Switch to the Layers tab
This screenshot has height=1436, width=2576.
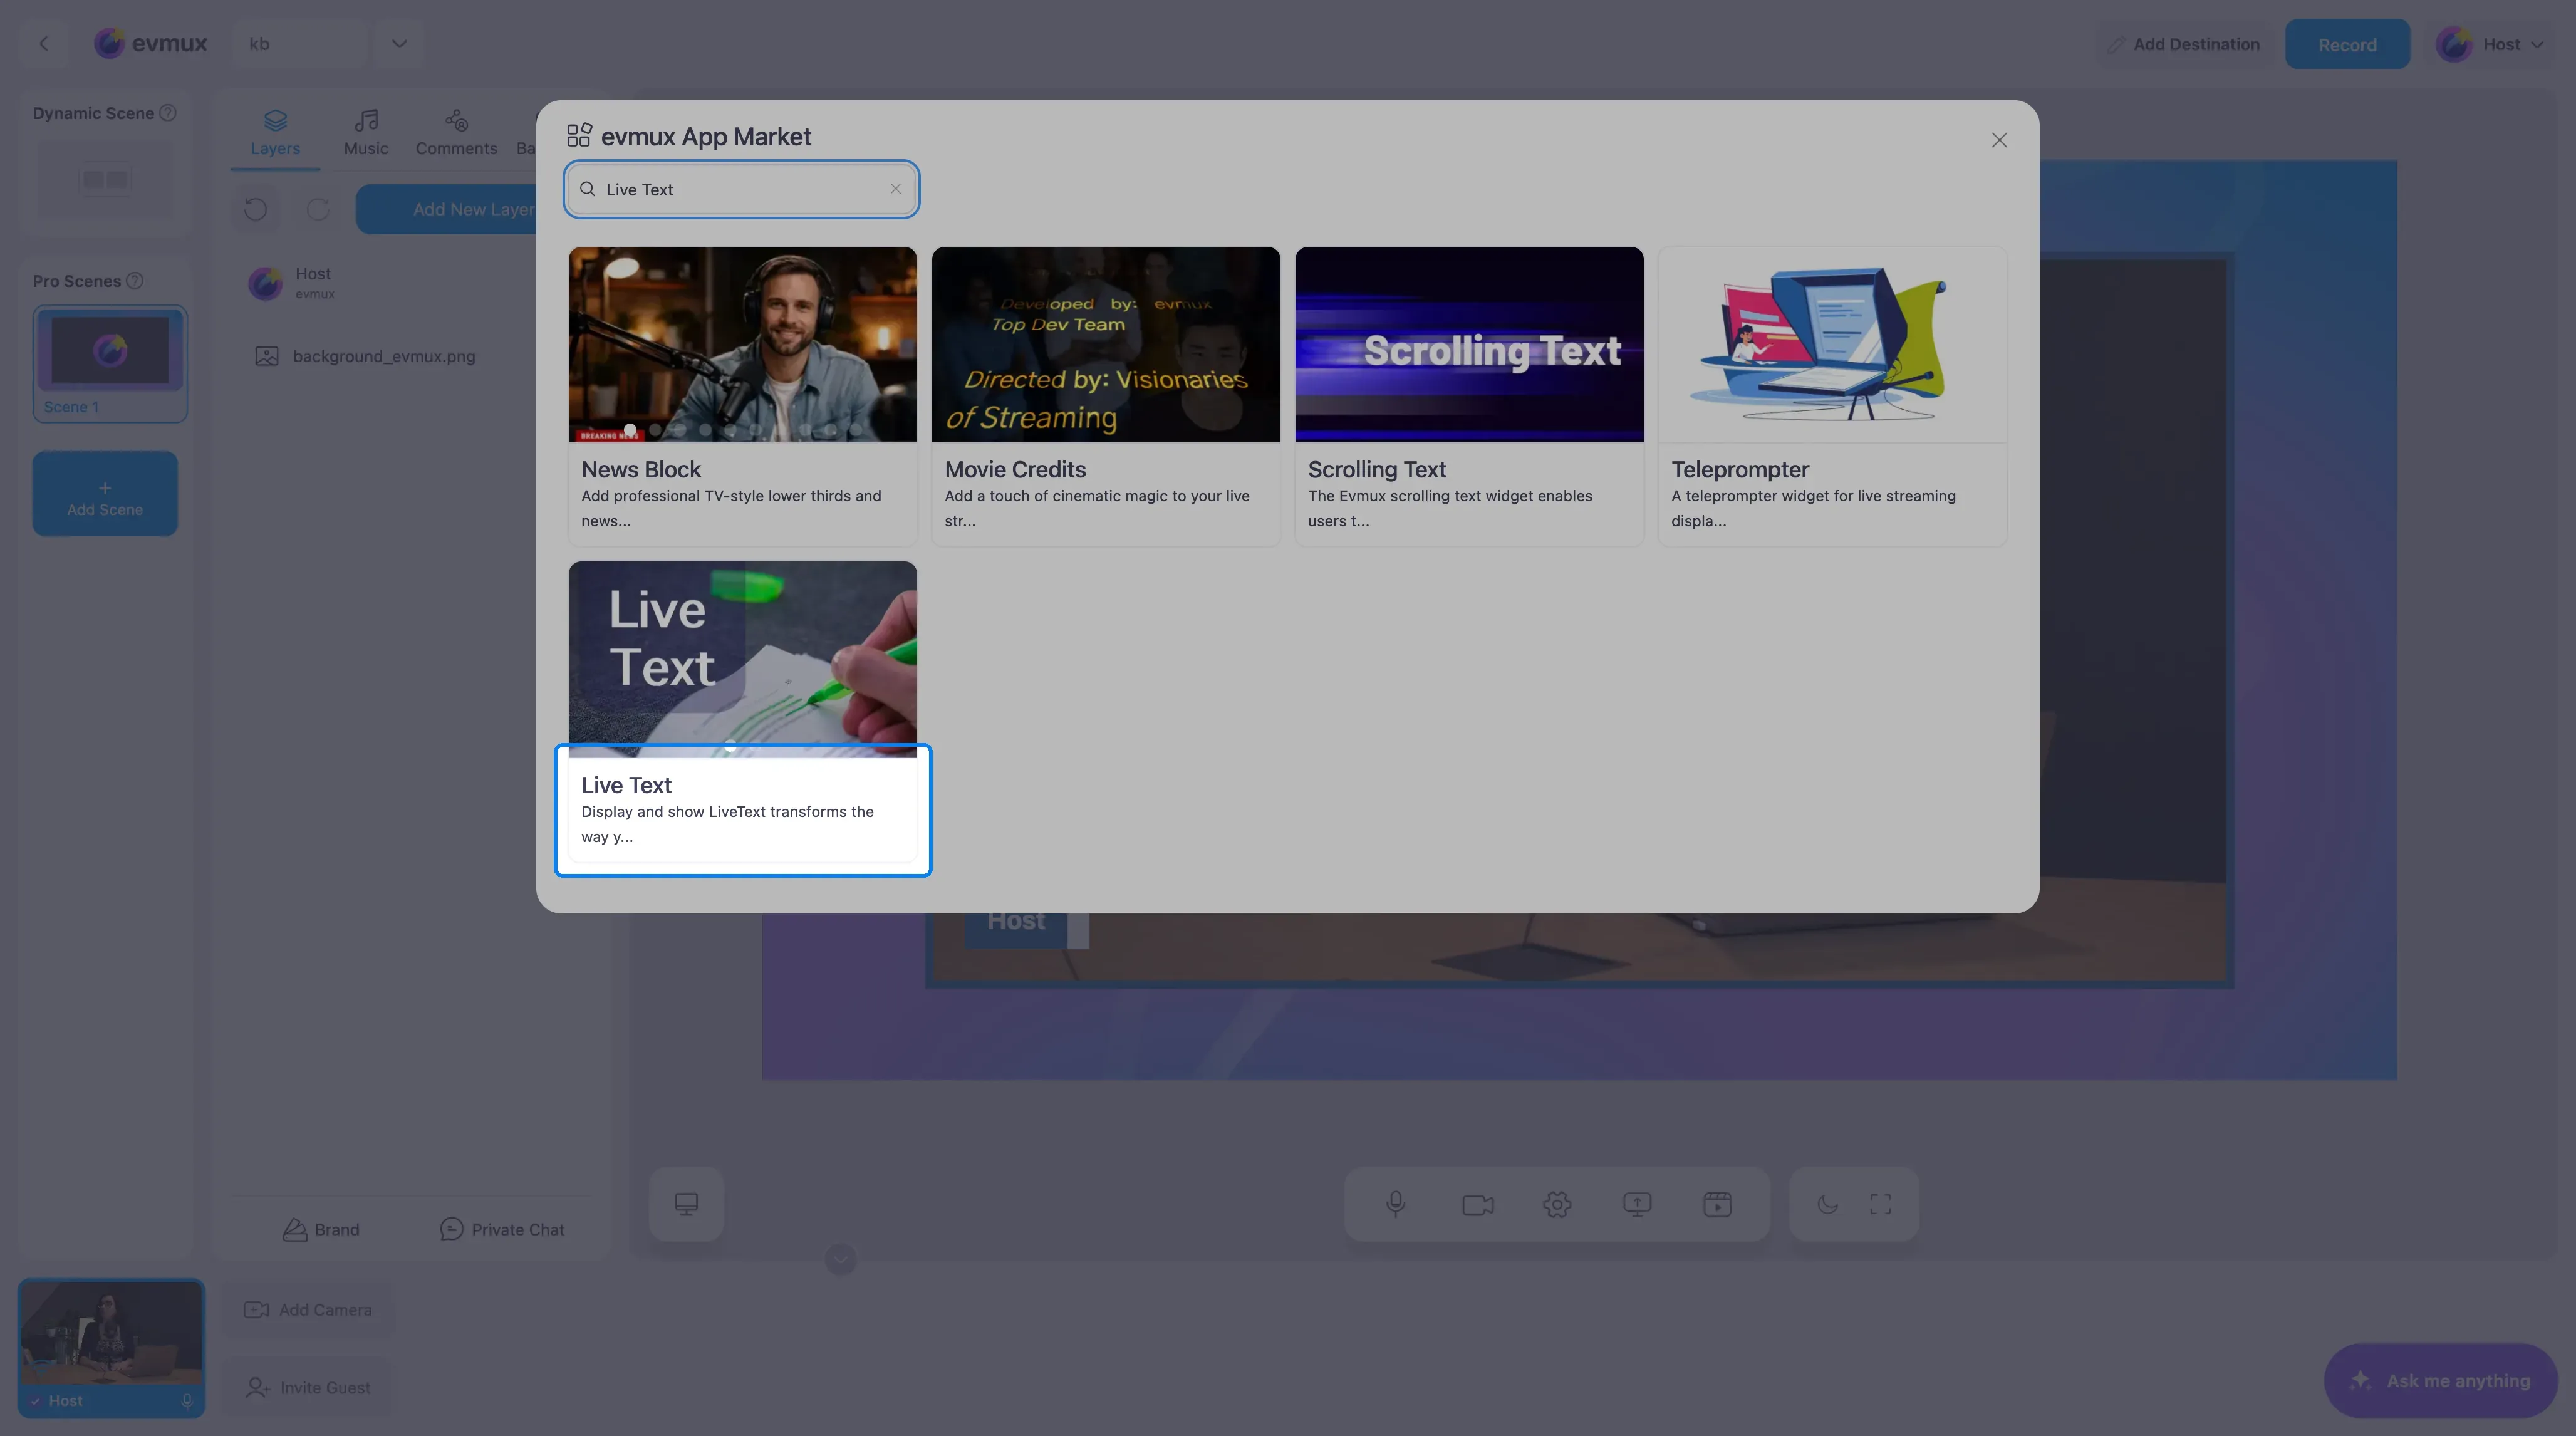[275, 133]
